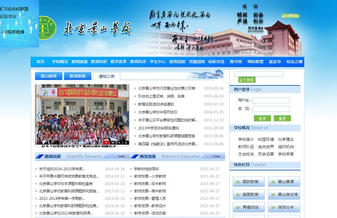Jump to slide 3 of the slideshow
The image size is (337, 218).
click(x=113, y=142)
